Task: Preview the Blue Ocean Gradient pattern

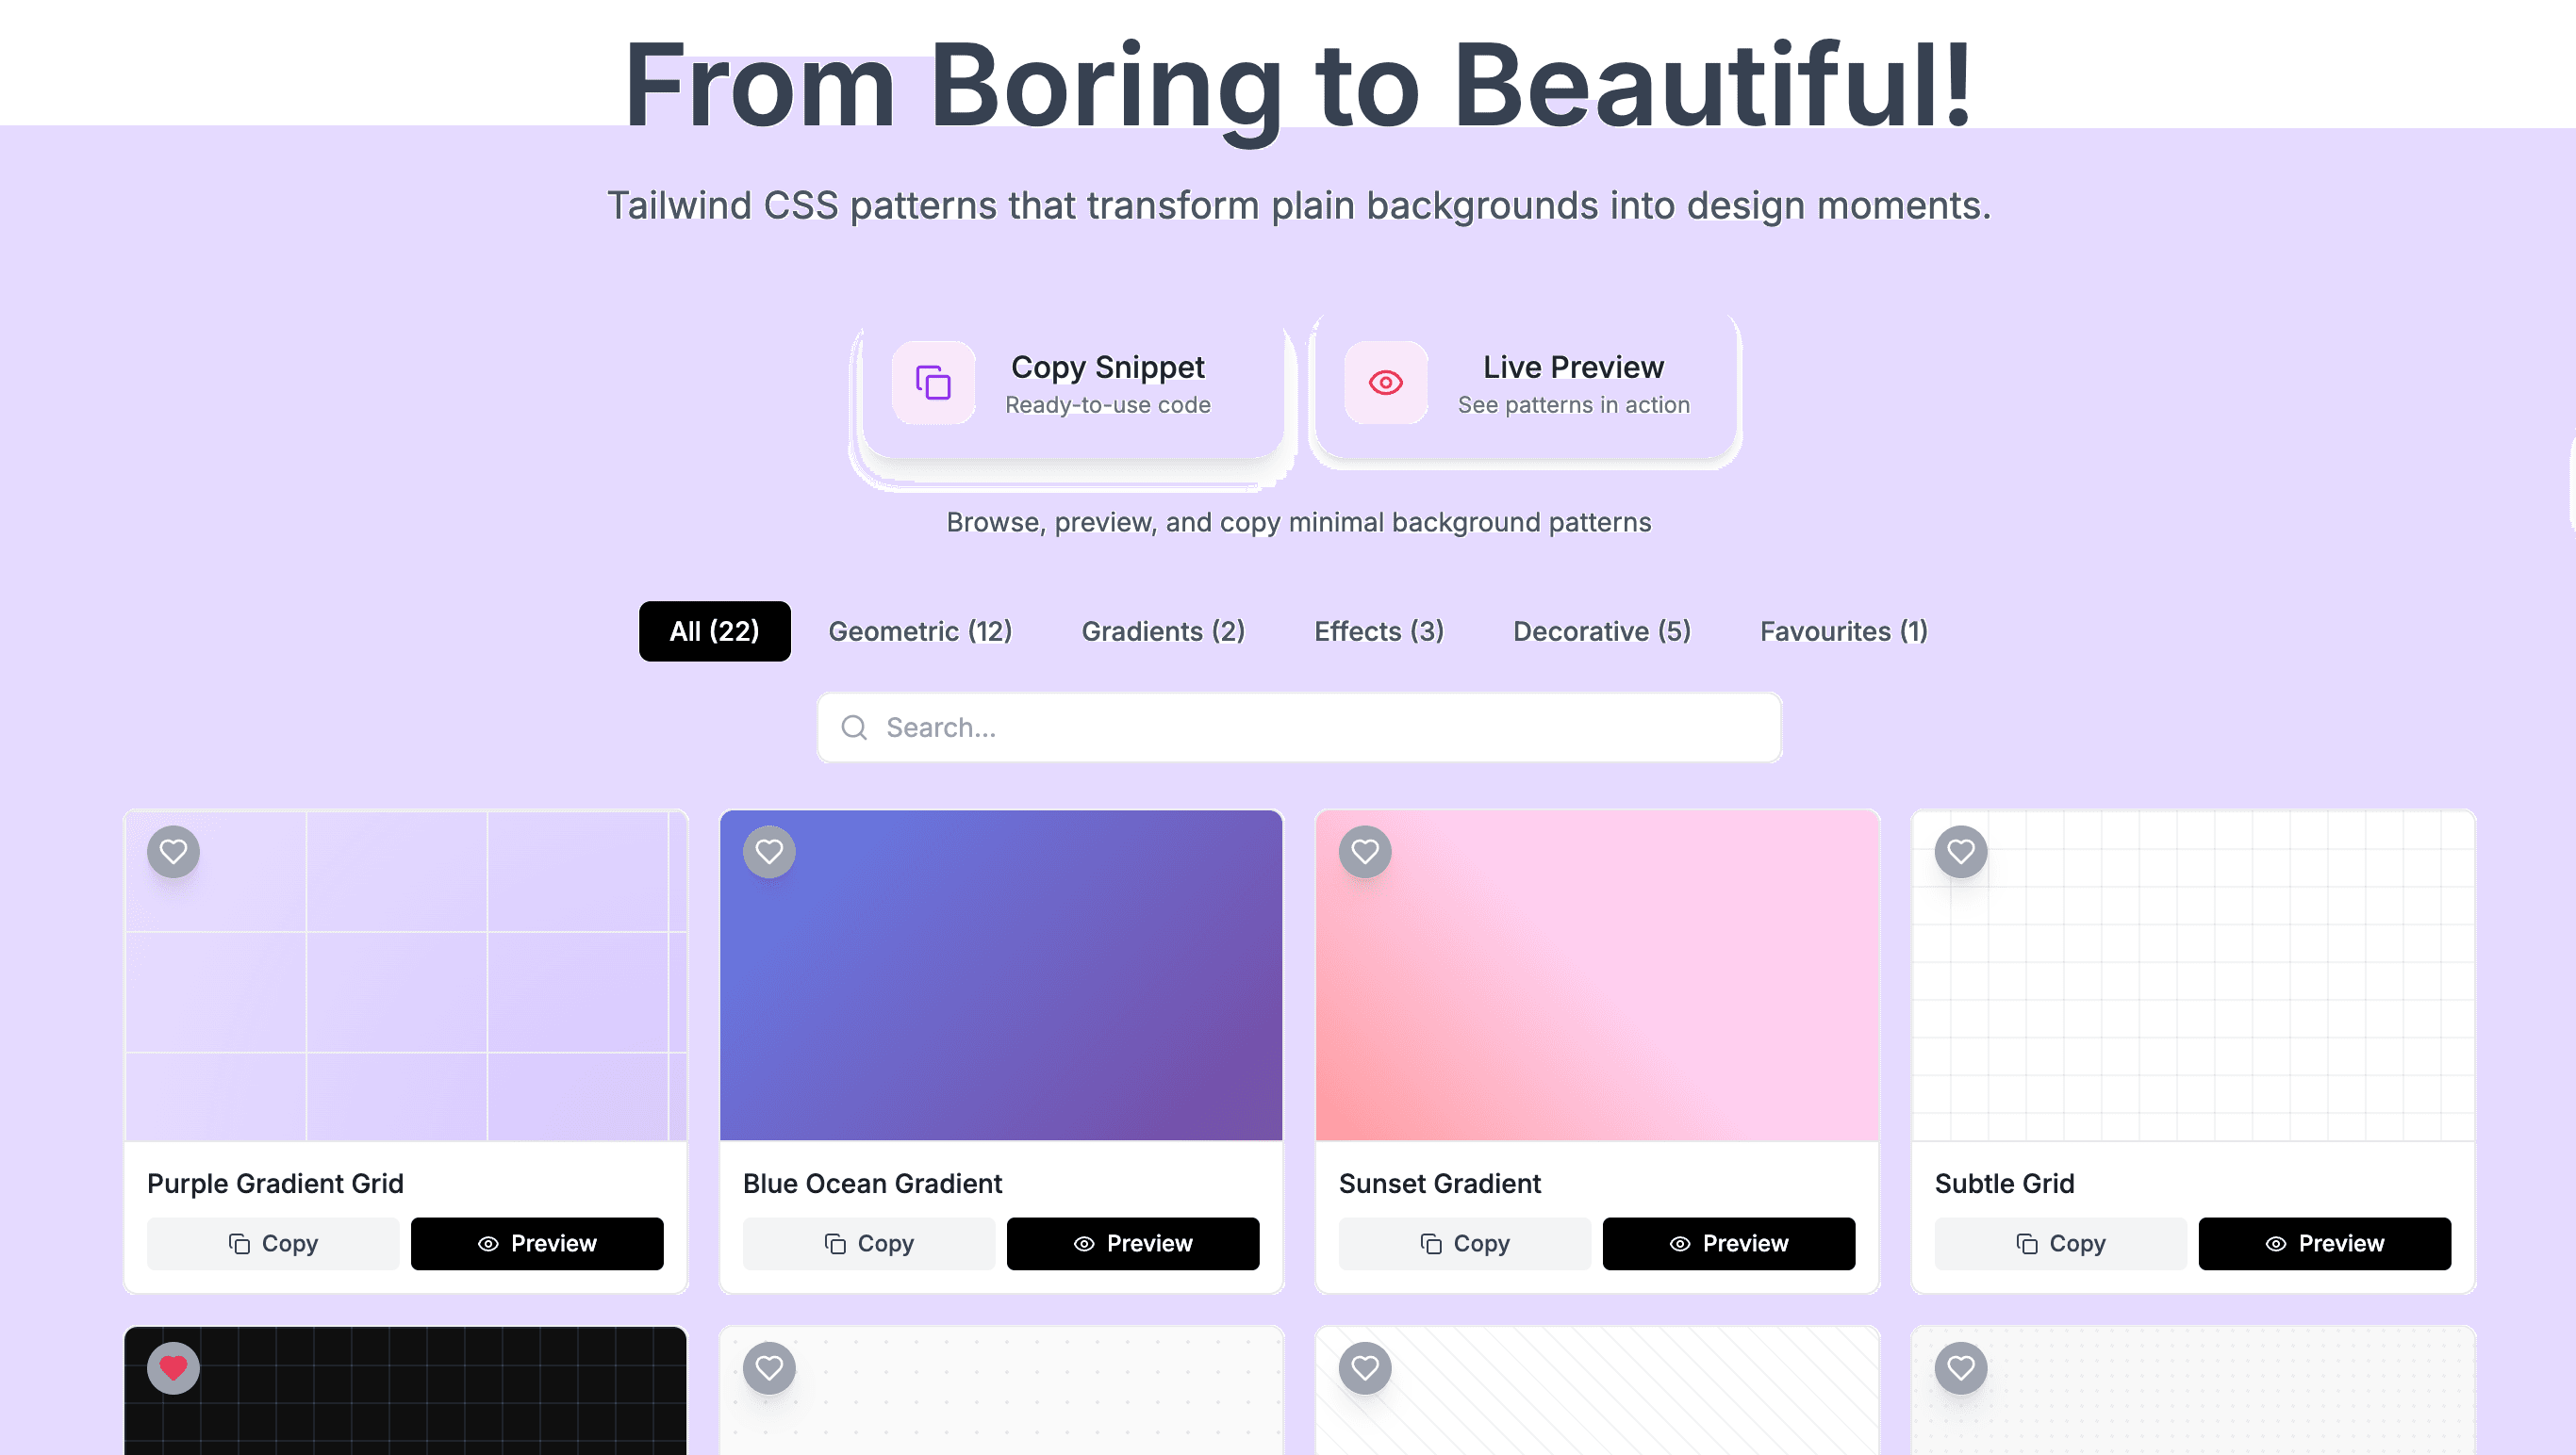Action: pyautogui.click(x=1132, y=1243)
